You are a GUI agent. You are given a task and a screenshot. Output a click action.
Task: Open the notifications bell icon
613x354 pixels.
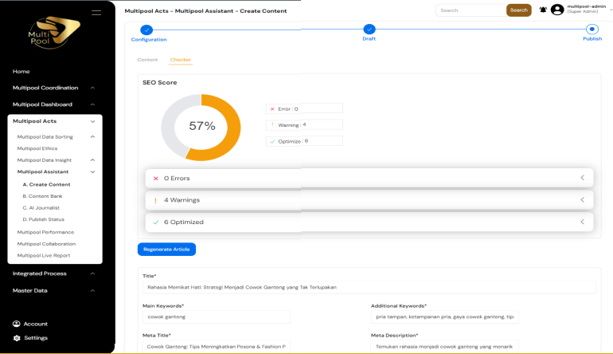(x=543, y=10)
